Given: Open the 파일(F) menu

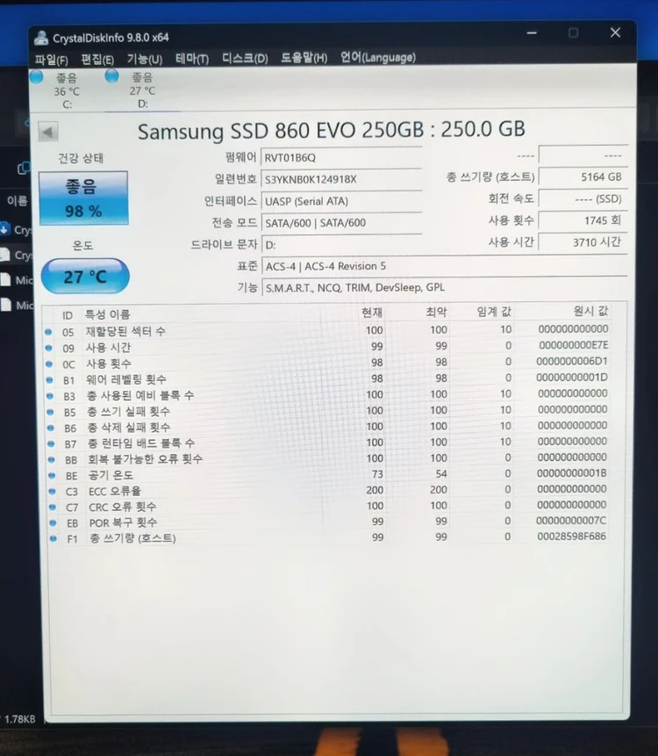Looking at the screenshot, I should [x=51, y=60].
